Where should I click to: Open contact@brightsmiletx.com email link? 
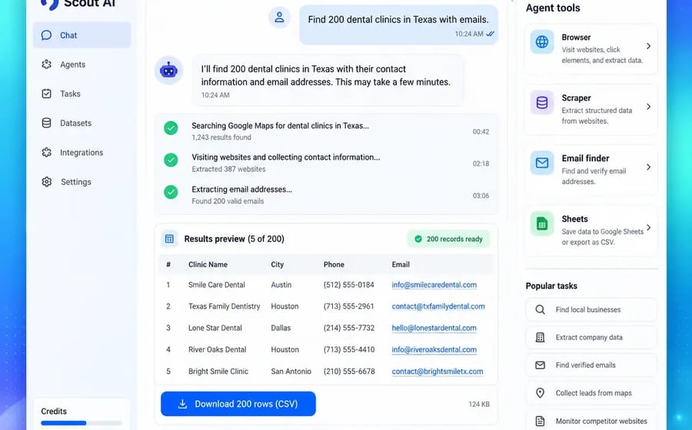click(x=437, y=372)
